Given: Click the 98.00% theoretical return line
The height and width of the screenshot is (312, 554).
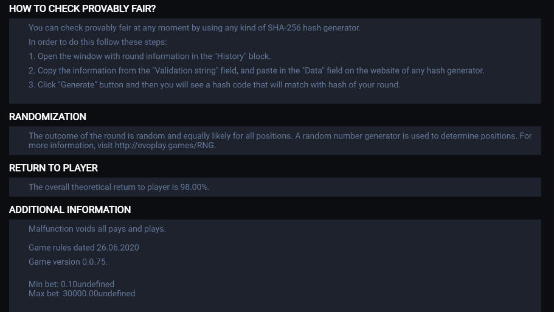Looking at the screenshot, I should 119,187.
